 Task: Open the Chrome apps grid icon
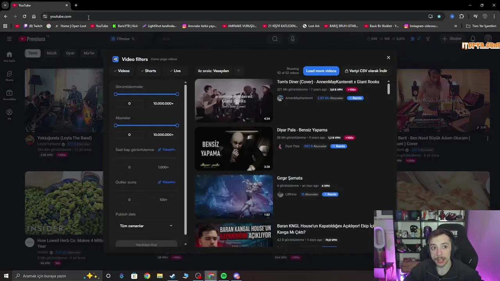pyautogui.click(x=5, y=26)
